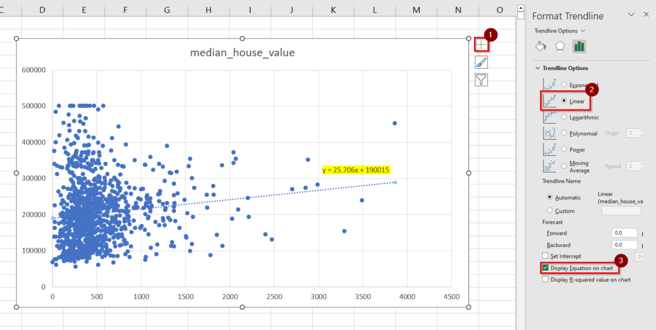Select column header K
The height and width of the screenshot is (330, 656).
333,10
